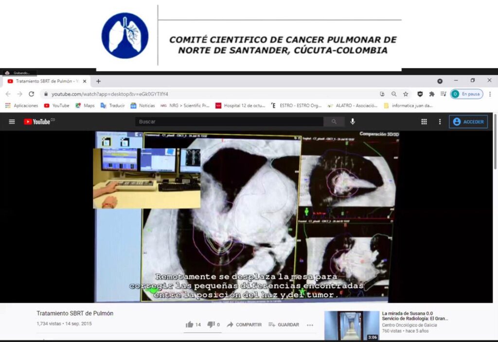Viewport: 498px width, 342px height.
Task: Open Hospital 12 de octubre bookmark
Action: (x=240, y=105)
